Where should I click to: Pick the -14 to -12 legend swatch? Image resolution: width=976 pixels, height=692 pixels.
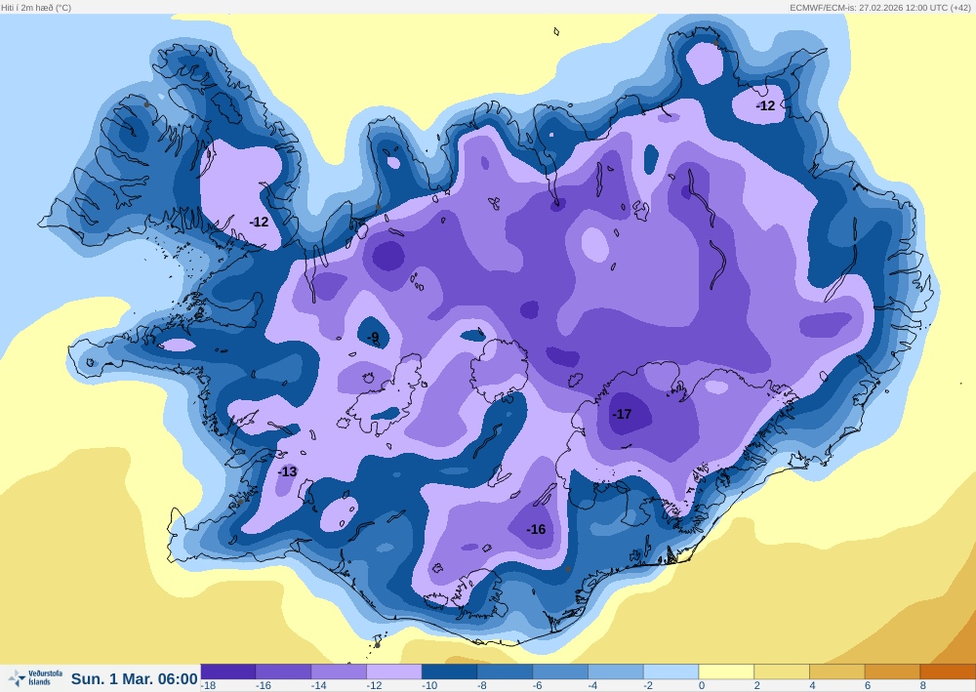pos(339,672)
